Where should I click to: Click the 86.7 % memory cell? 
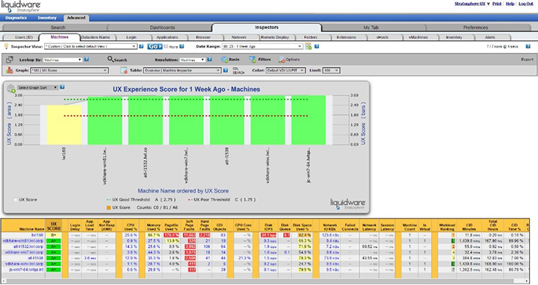coord(154,235)
